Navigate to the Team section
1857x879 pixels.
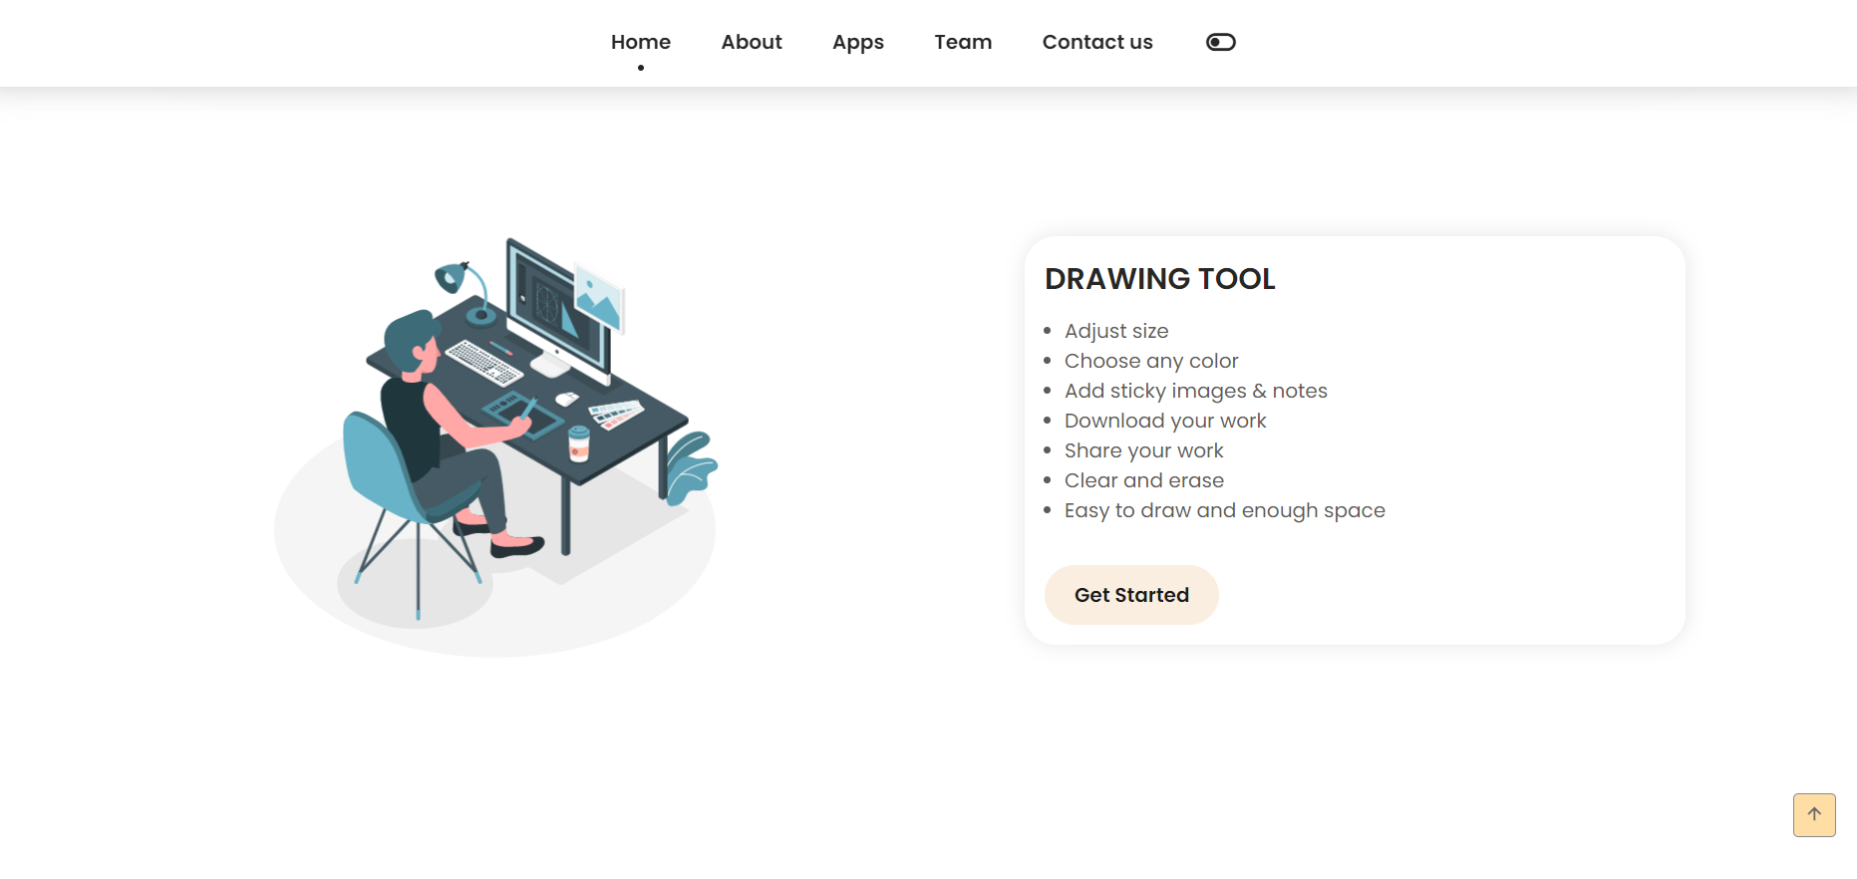point(963,42)
